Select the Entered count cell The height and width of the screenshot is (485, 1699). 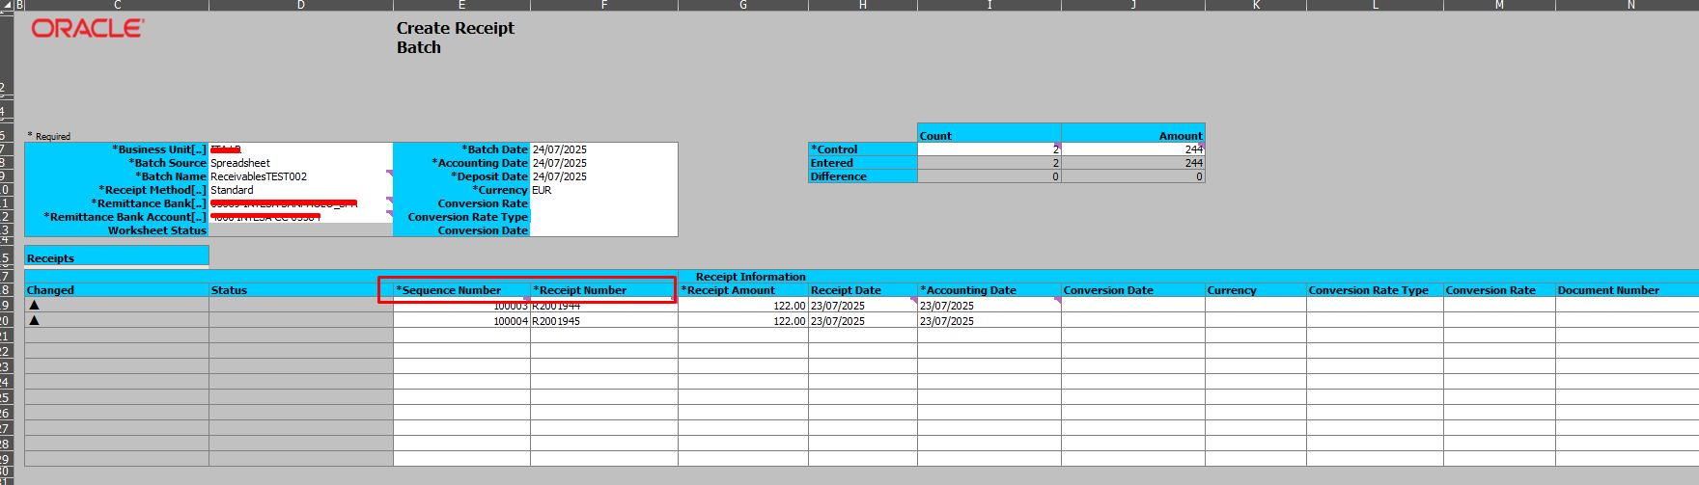989,163
